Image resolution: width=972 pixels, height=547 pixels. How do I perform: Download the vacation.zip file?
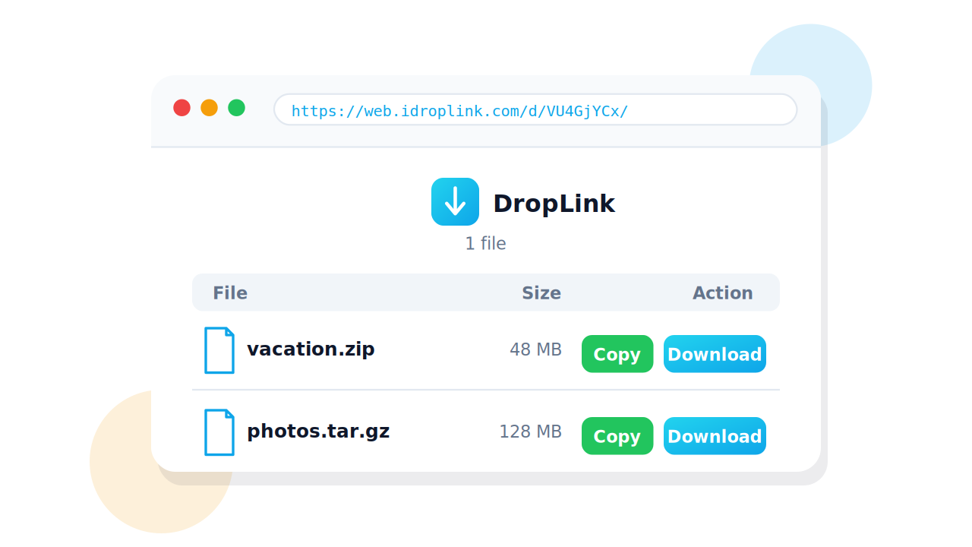(715, 354)
